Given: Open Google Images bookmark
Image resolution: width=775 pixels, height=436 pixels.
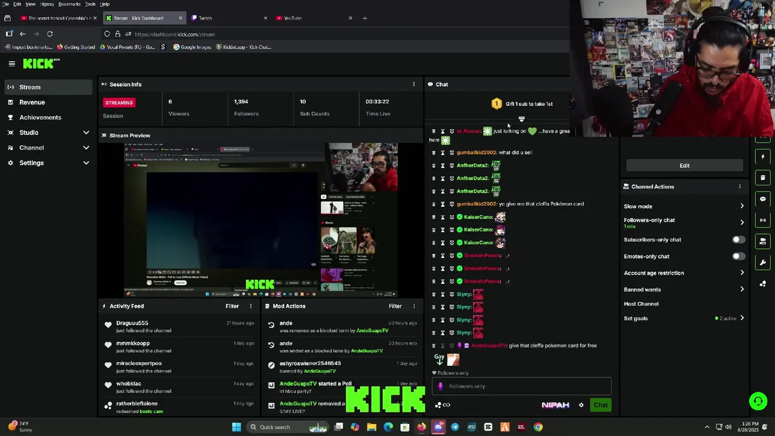Looking at the screenshot, I should (x=192, y=47).
